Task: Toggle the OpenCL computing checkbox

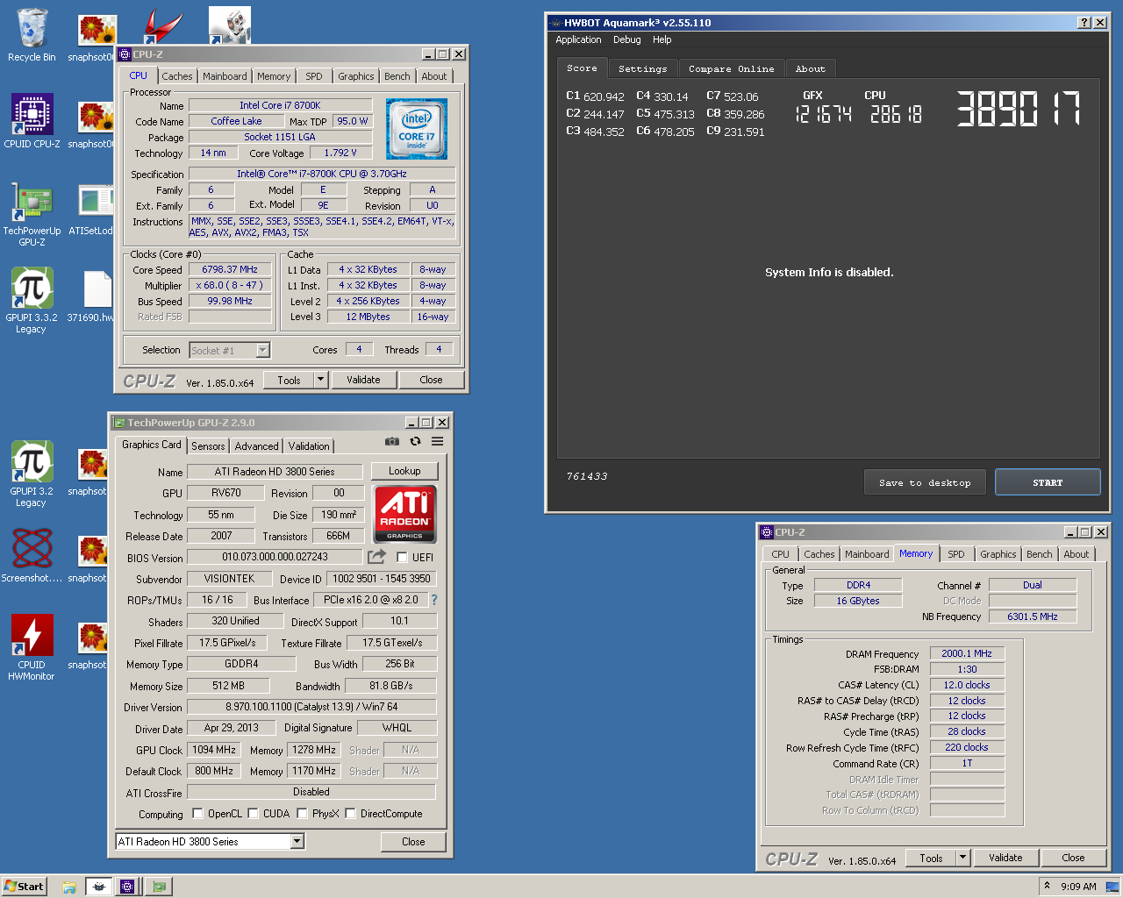Action: [197, 813]
